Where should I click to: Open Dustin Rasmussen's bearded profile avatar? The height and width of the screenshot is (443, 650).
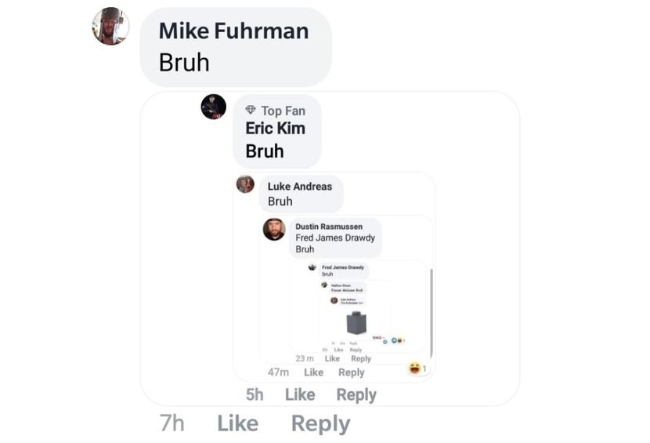(274, 229)
